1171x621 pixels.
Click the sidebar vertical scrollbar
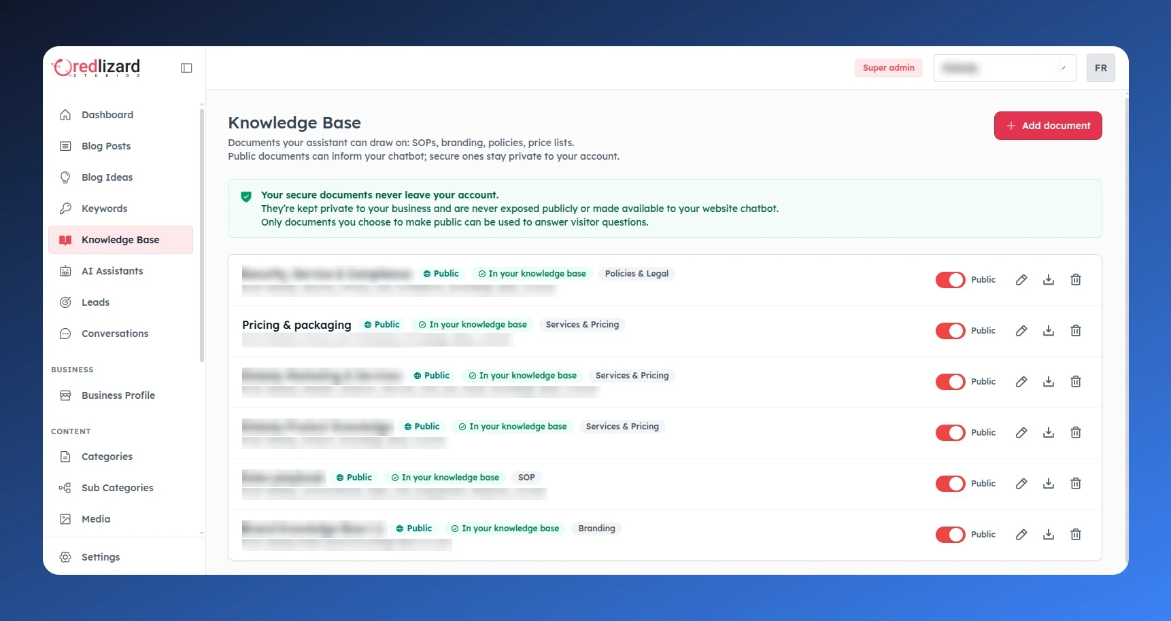point(202,234)
